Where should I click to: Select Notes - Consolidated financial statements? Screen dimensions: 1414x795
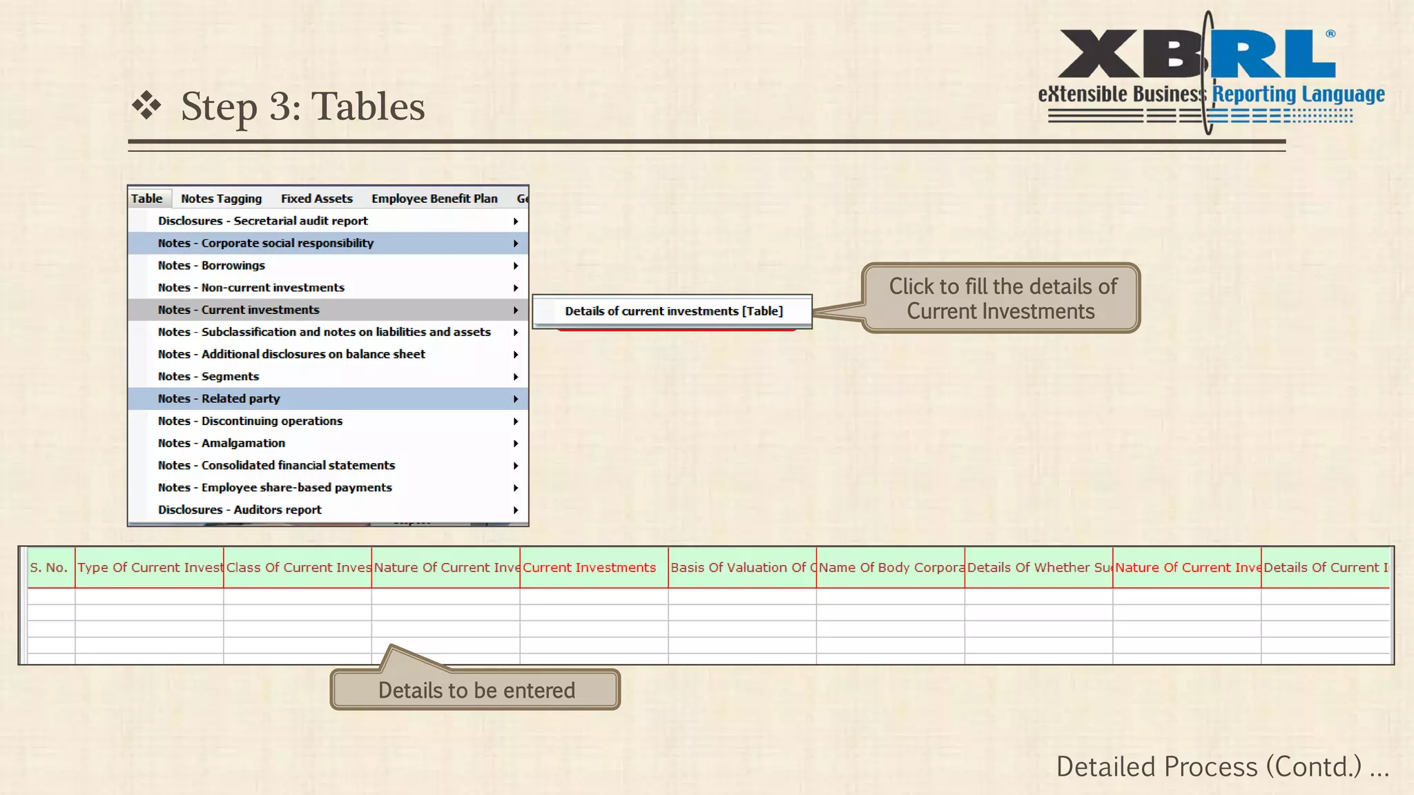[x=328, y=465]
